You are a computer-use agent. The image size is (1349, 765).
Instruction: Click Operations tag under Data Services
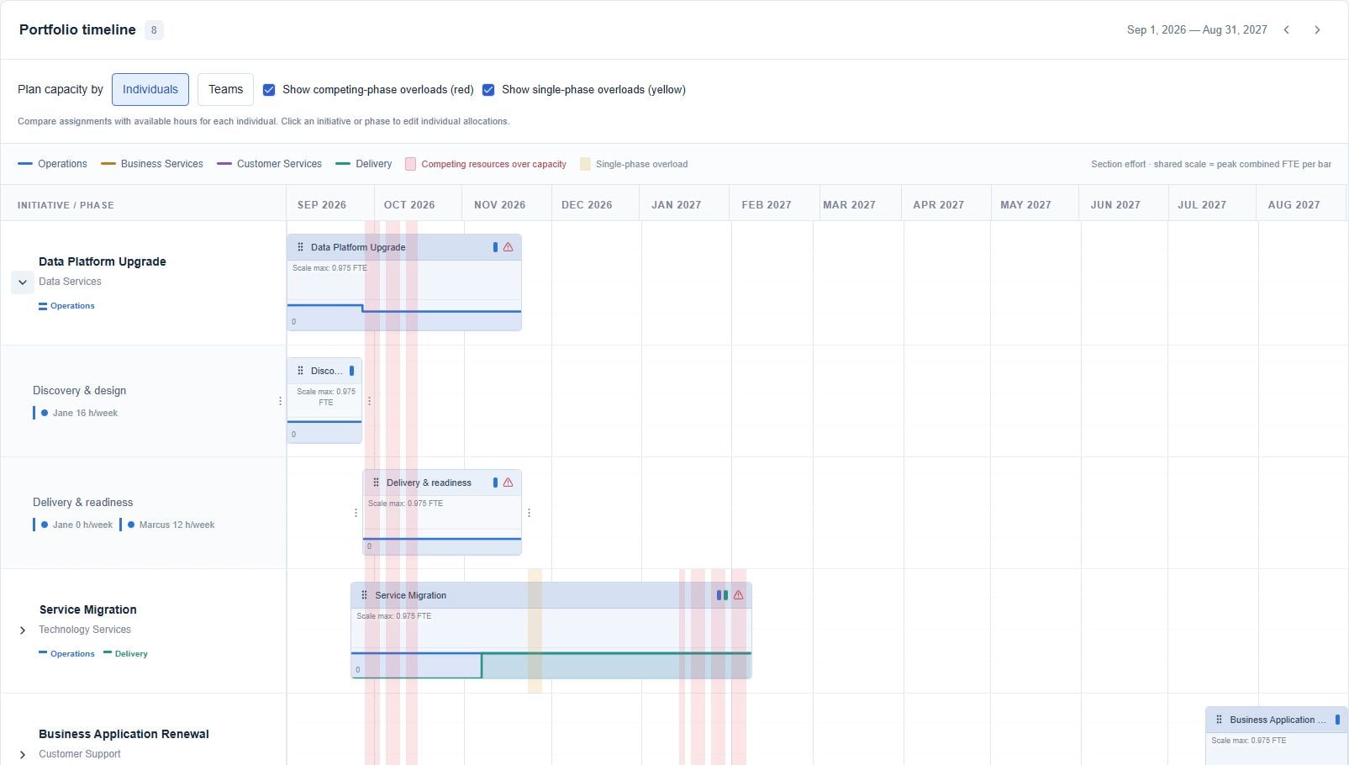(66, 306)
